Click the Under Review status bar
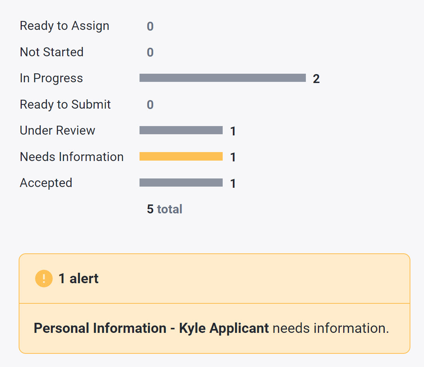Image resolution: width=424 pixels, height=367 pixels. coord(181,130)
